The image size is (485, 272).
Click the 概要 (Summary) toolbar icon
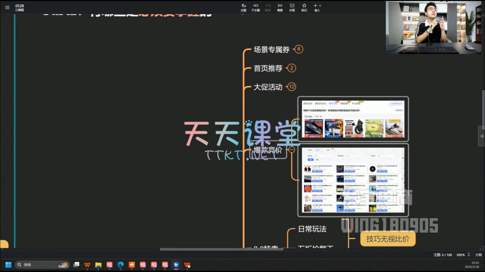pos(280,7)
